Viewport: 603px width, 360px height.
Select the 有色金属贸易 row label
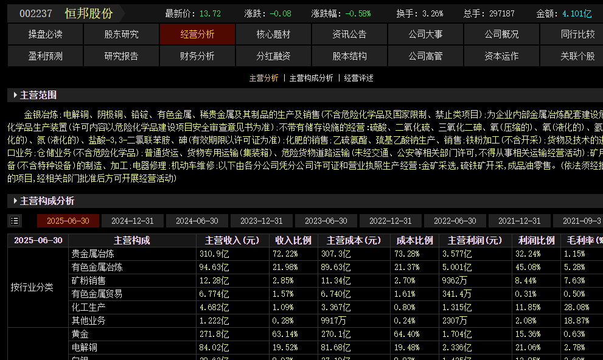[x=97, y=294]
